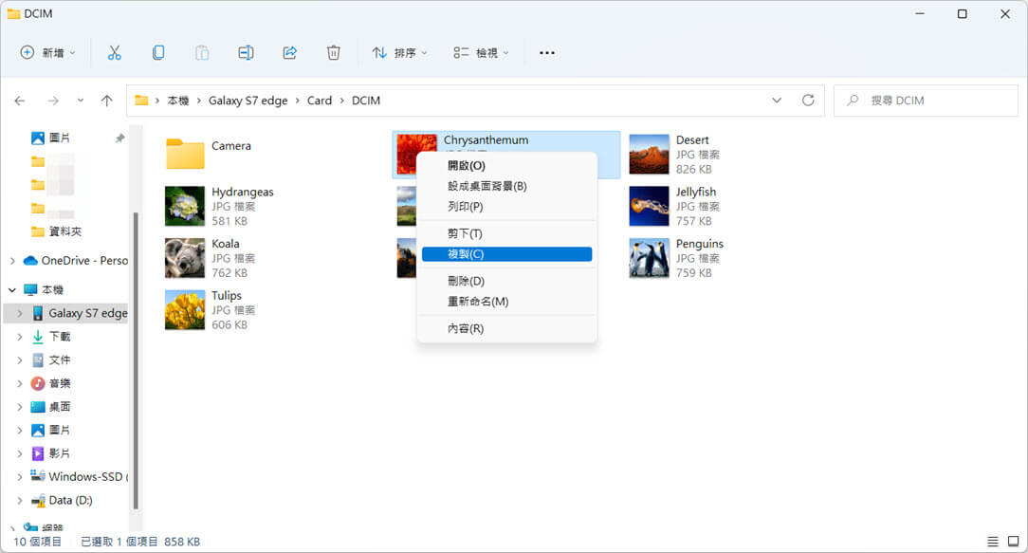Go up one folder level
The height and width of the screenshot is (553, 1028).
tap(107, 101)
